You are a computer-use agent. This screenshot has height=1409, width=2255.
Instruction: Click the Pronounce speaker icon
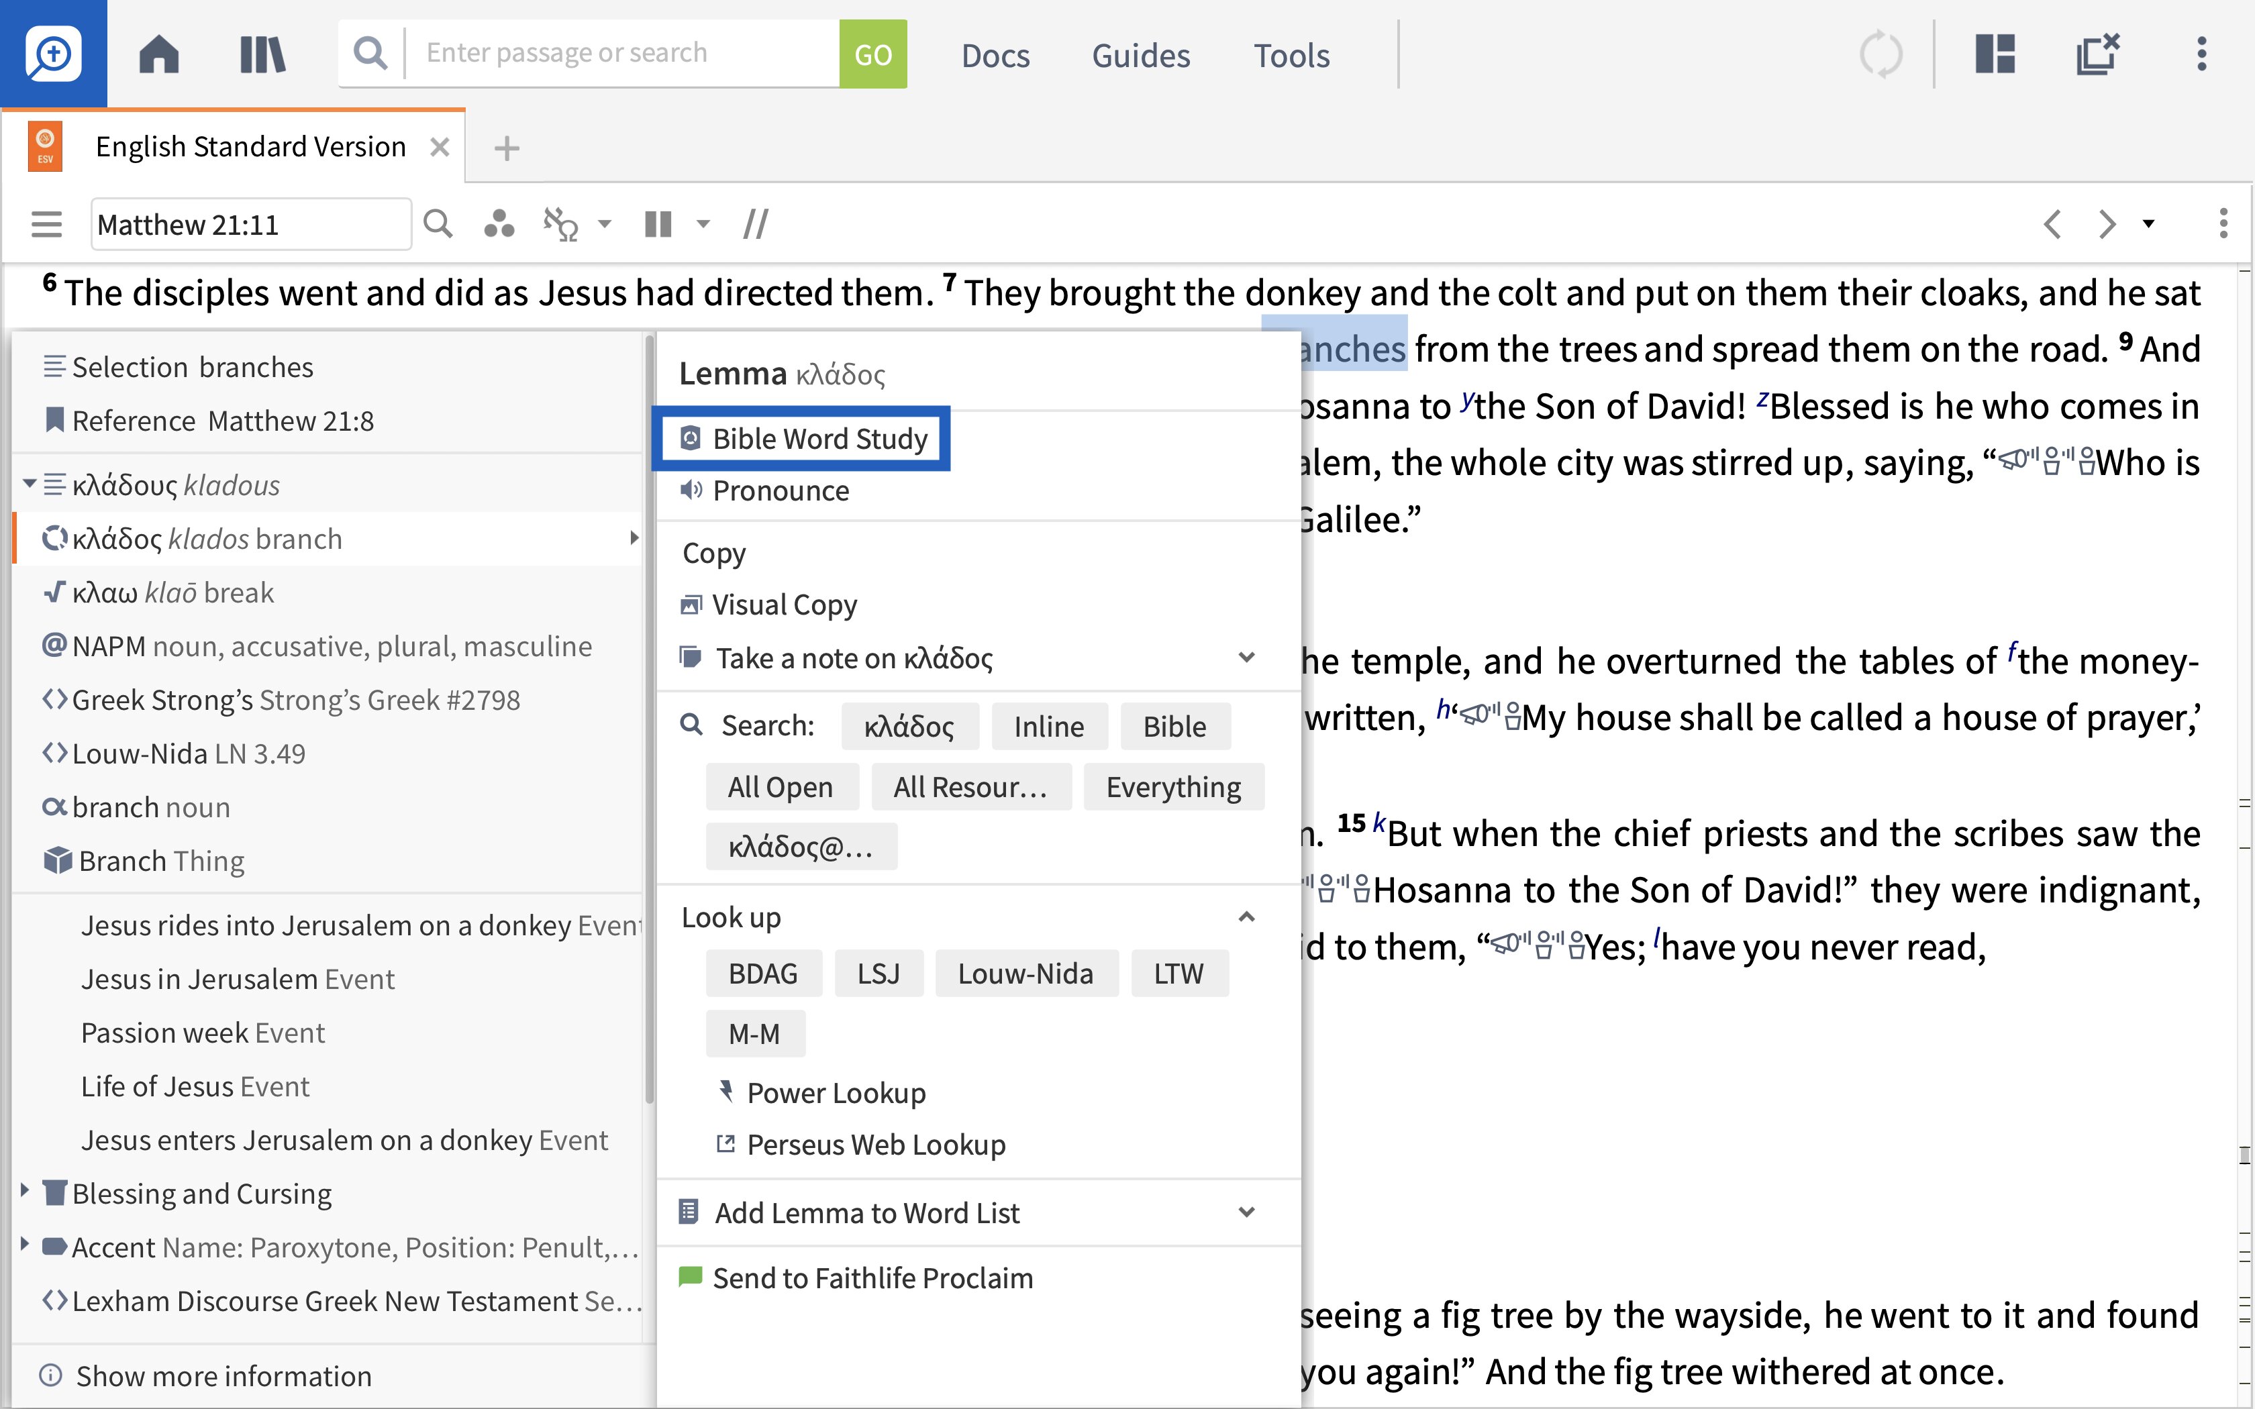(x=691, y=490)
